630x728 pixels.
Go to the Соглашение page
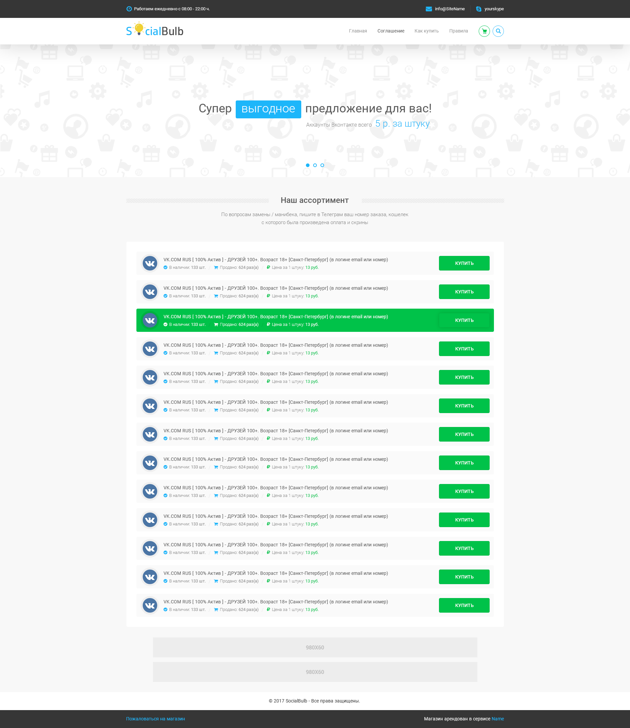pyautogui.click(x=391, y=31)
